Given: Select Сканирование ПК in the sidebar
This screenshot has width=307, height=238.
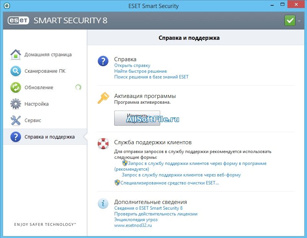Looking at the screenshot, I should 45,71.
